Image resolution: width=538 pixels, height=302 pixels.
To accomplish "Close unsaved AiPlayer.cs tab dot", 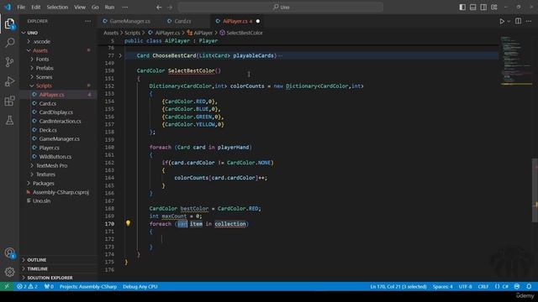I will [x=258, y=21].
